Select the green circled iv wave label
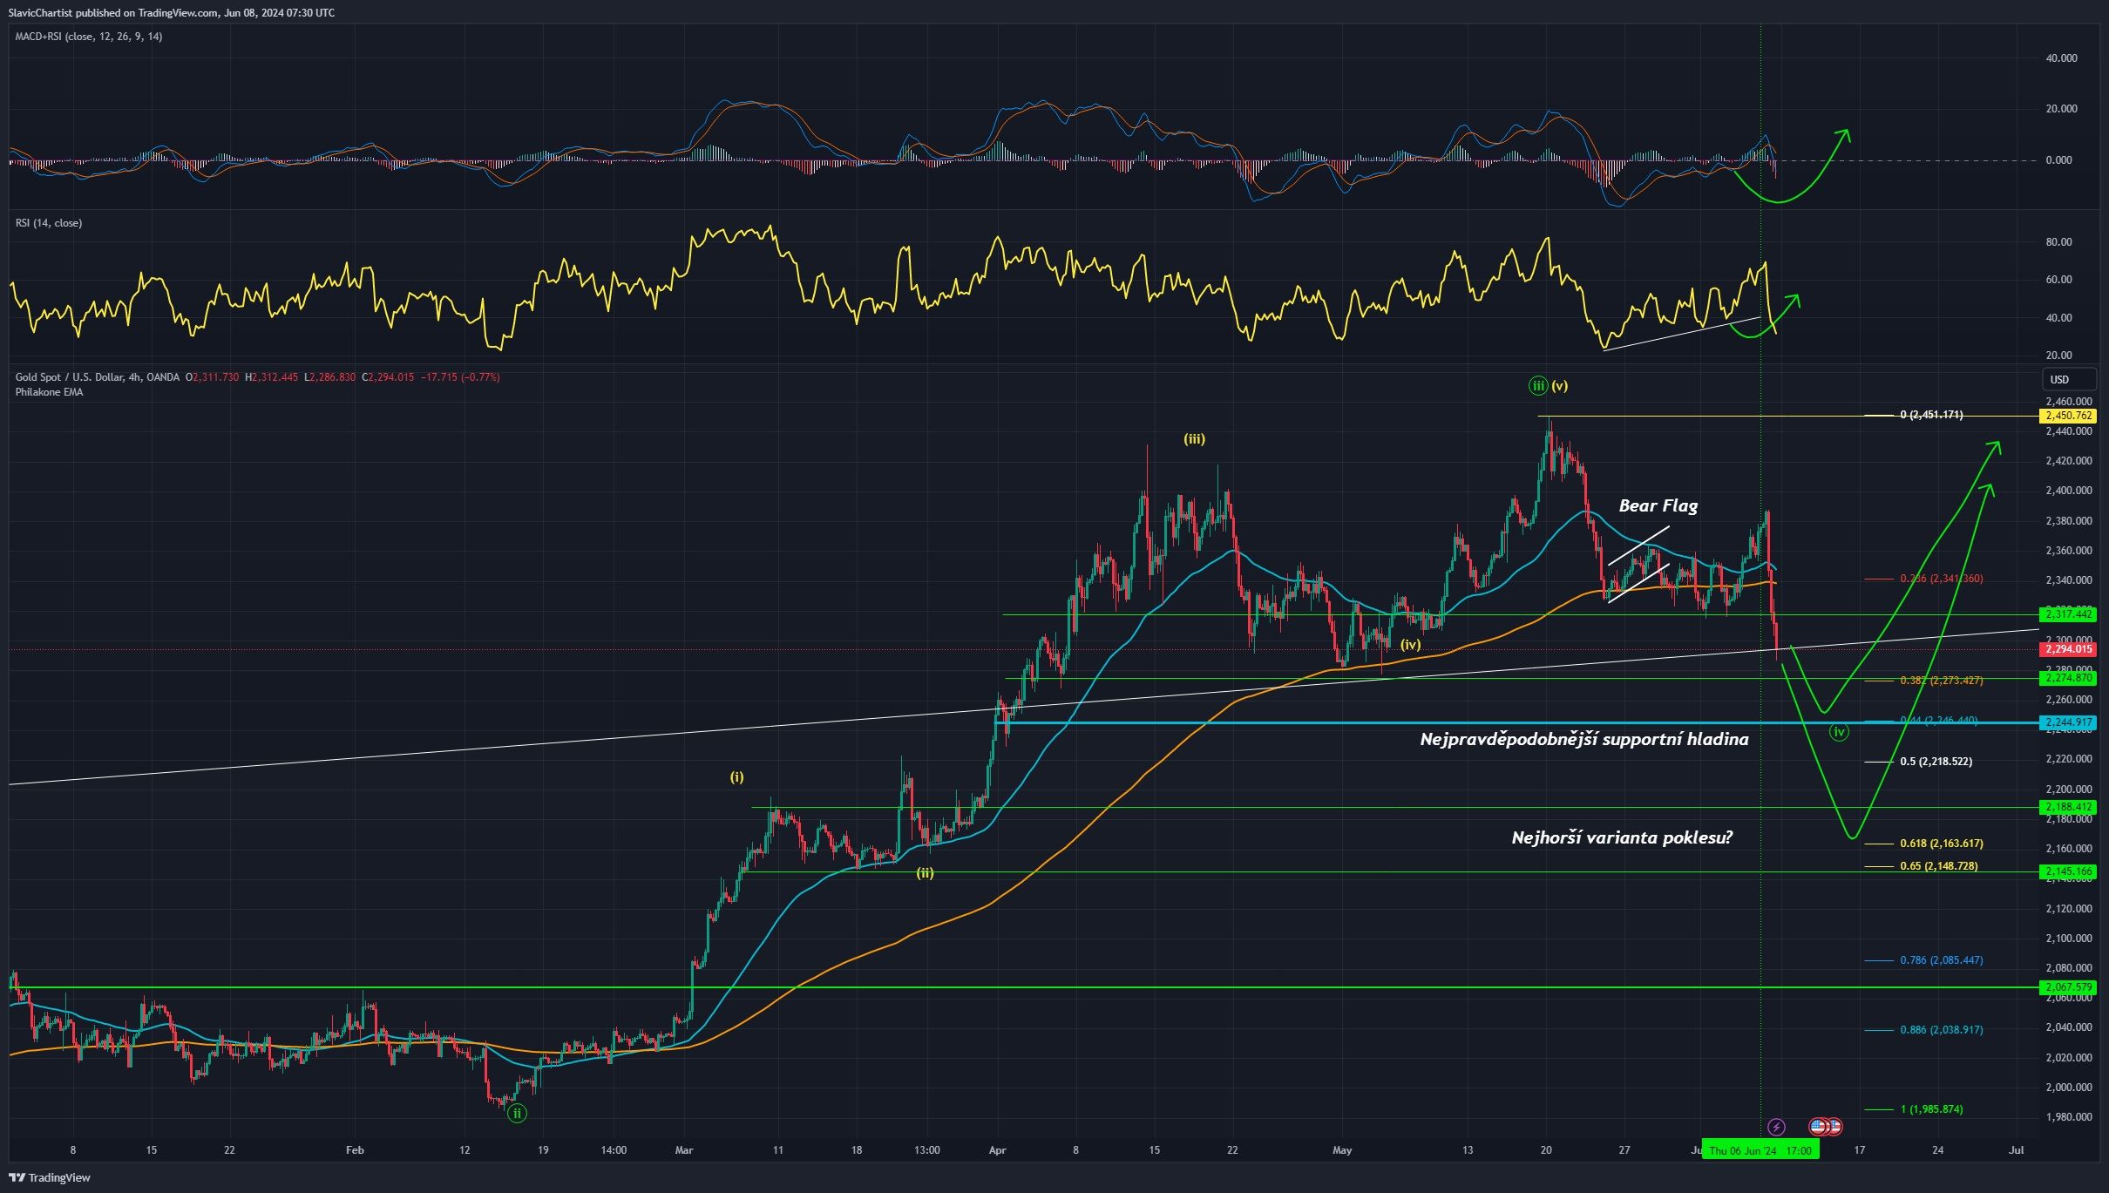2109x1193 pixels. pos(1839,732)
